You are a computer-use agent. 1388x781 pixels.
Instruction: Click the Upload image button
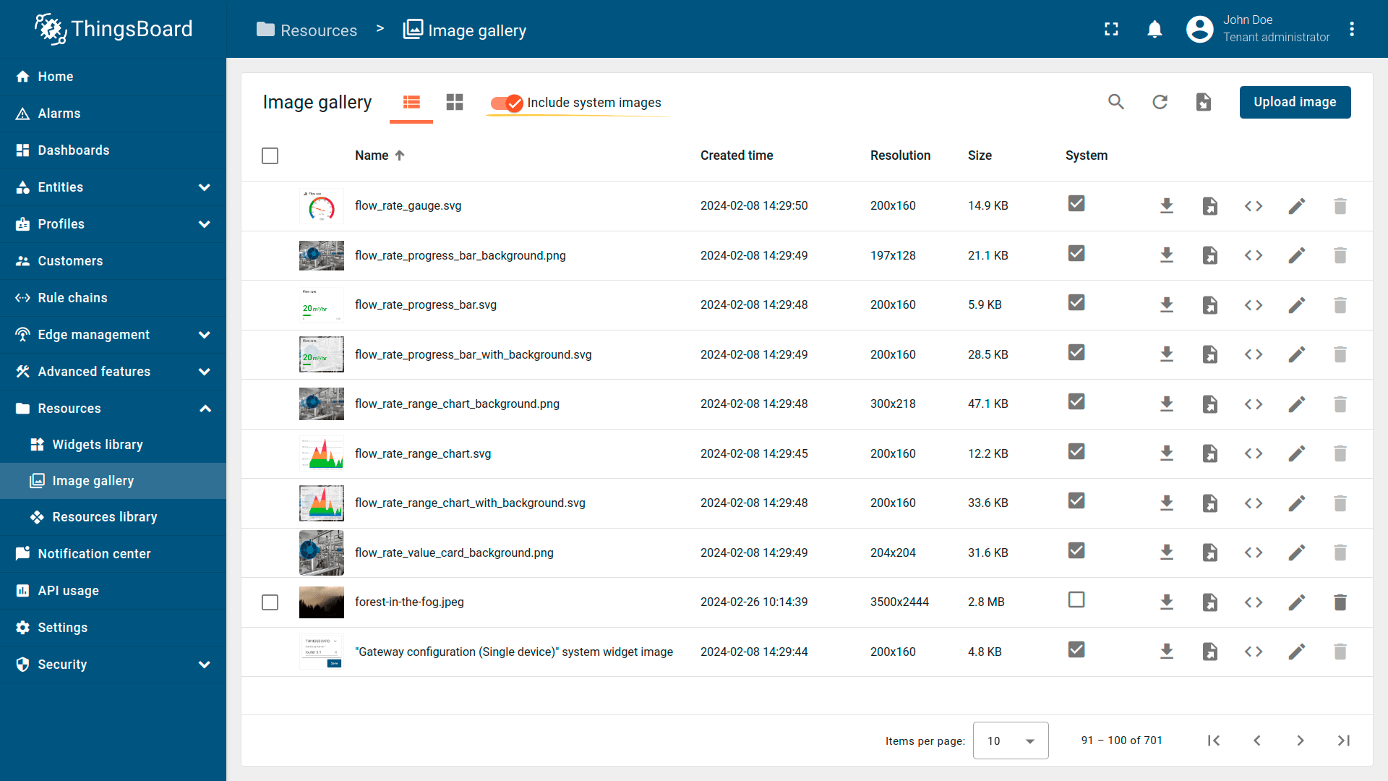pos(1294,102)
